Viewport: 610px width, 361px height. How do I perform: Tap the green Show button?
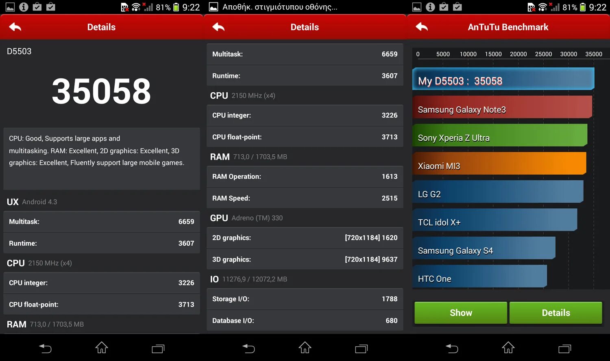(461, 313)
